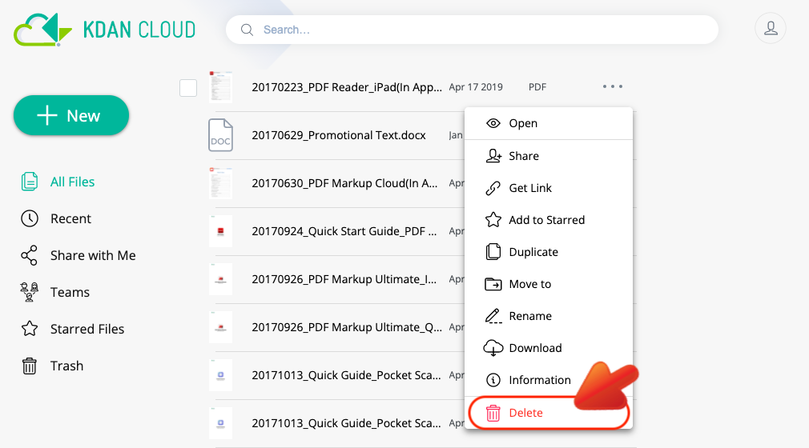This screenshot has height=448, width=809.
Task: Click file name 20170926_PDF Markup Ultimate_Q...
Action: pyautogui.click(x=347, y=327)
